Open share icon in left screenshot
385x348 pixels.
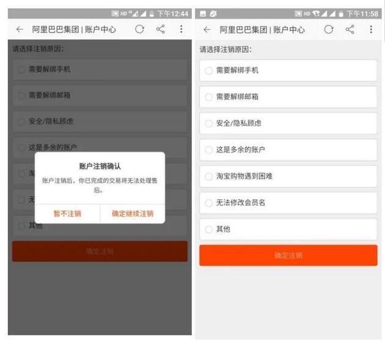pyautogui.click(x=160, y=29)
